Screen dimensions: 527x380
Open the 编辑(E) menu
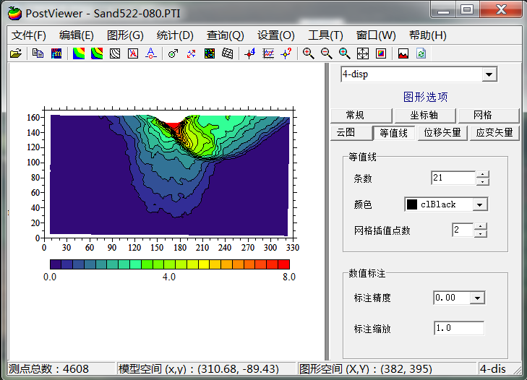[77, 35]
